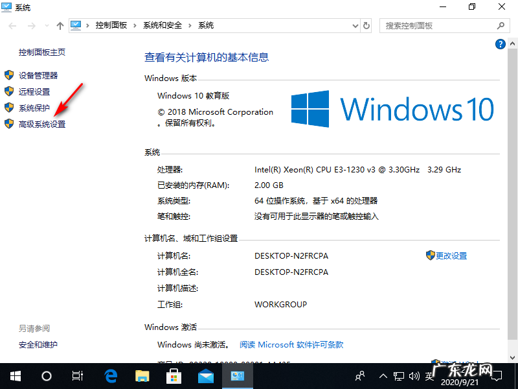Viewport: 518px width, 389px height.
Task: Click WORKGROUP value text
Action: [280, 304]
